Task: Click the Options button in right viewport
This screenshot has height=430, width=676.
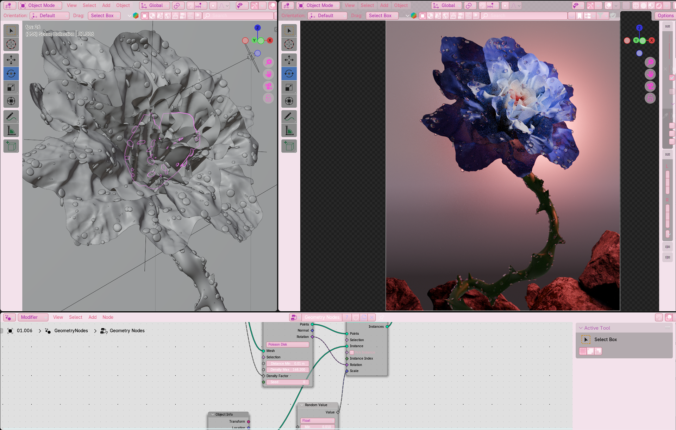Action: pyautogui.click(x=665, y=15)
